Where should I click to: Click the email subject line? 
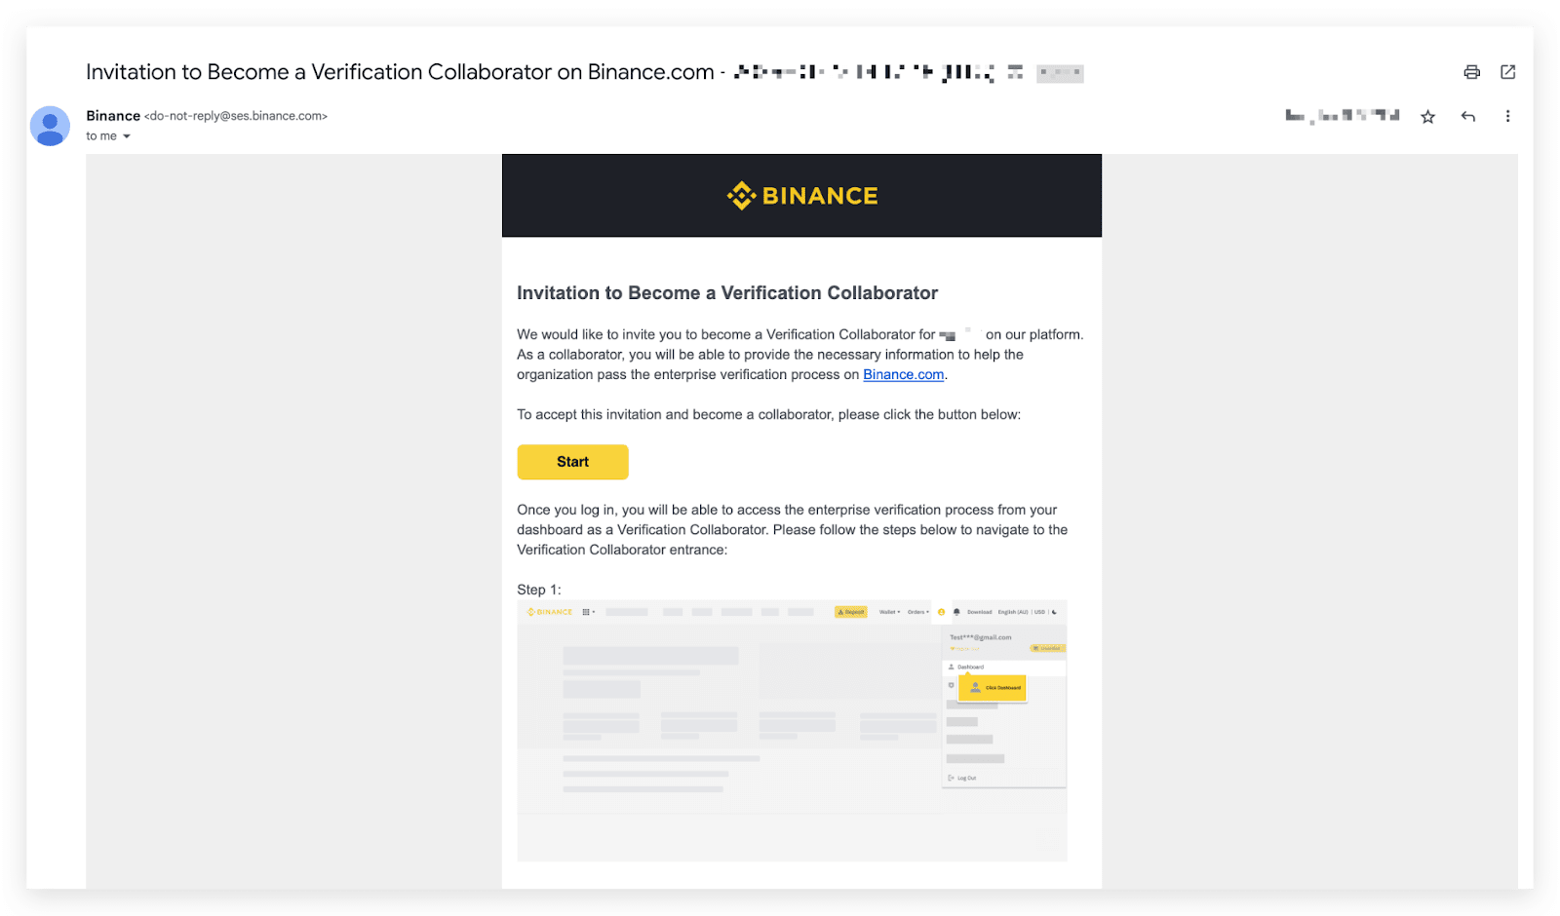pos(400,72)
